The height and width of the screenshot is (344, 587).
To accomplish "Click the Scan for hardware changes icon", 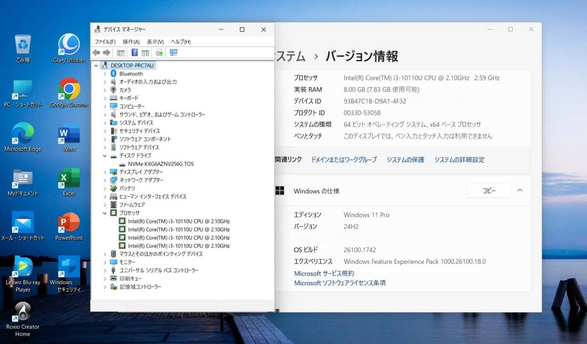I will coord(158,52).
